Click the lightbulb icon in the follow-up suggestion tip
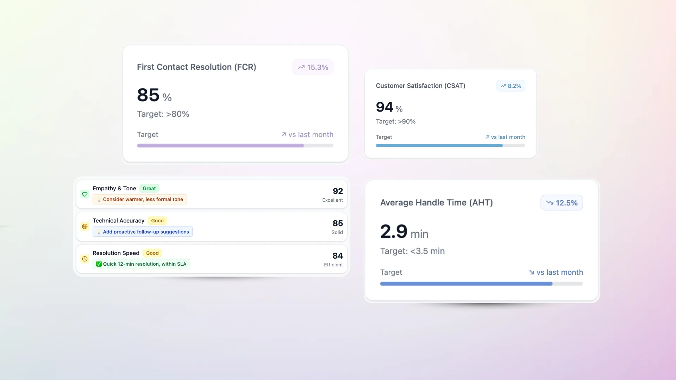Screen dimensions: 676x380 tap(99, 232)
